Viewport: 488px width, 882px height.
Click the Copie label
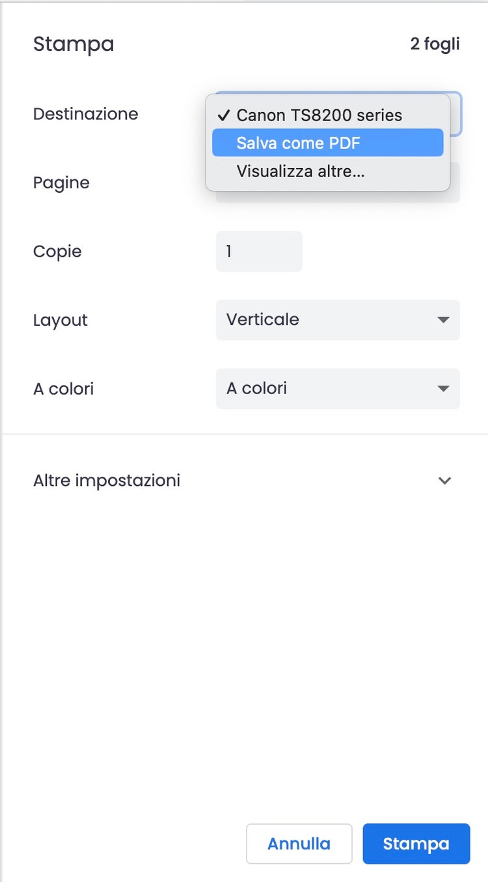coord(57,251)
